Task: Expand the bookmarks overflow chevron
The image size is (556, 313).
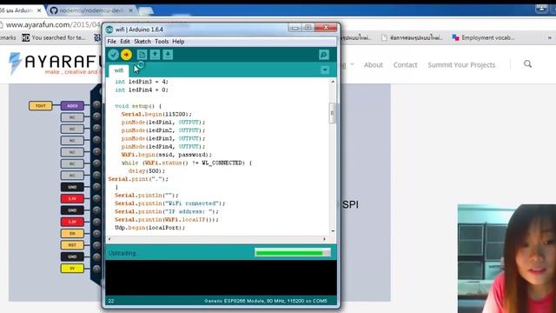Action: tap(550, 37)
